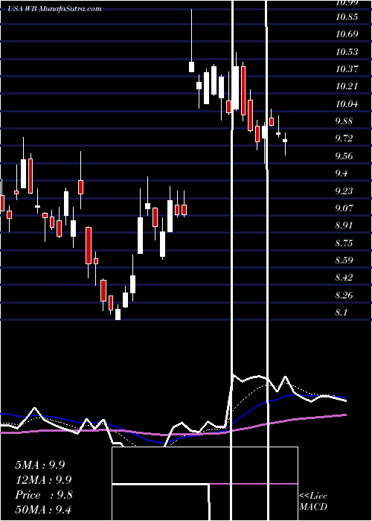Click the 50MA : 9.4 indicator text

[43, 509]
